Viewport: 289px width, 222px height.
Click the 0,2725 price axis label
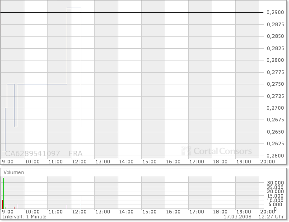click(x=275, y=96)
